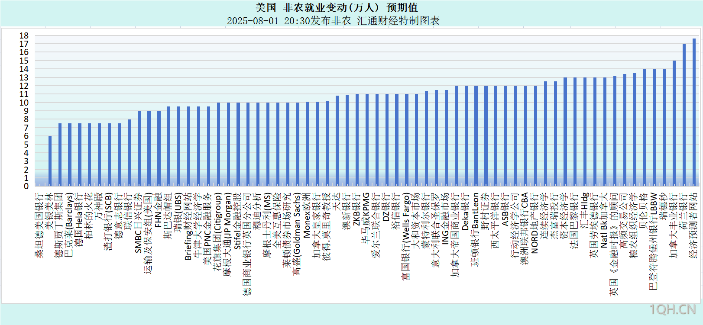Click the bar for 天达

pos(337,141)
